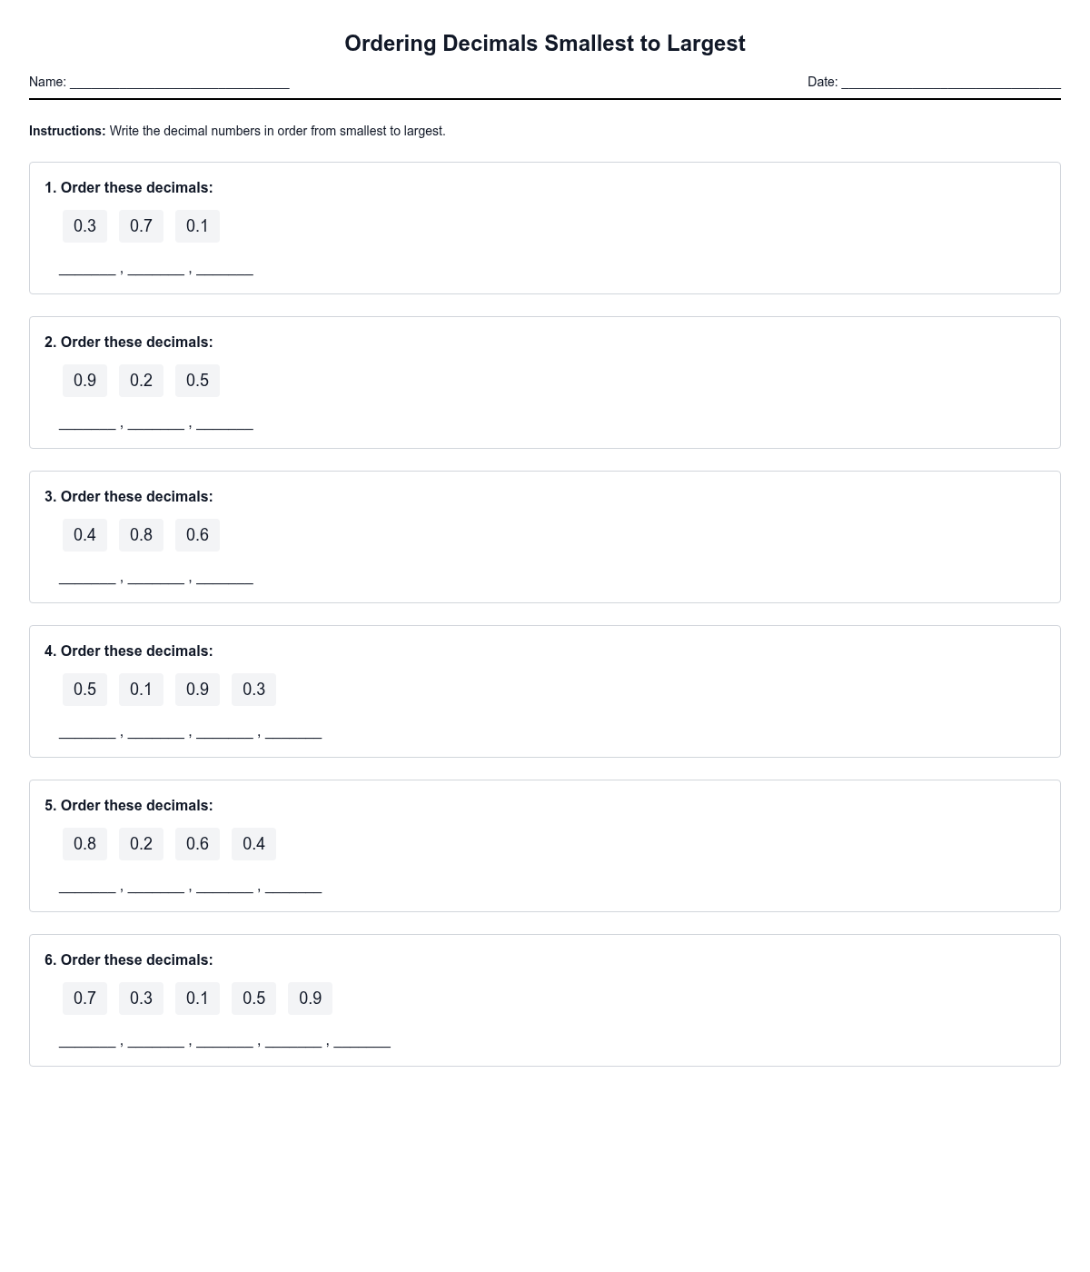Click first answer blank of question 1
Image resolution: width=1090 pixels, height=1272 pixels.
[x=87, y=268]
